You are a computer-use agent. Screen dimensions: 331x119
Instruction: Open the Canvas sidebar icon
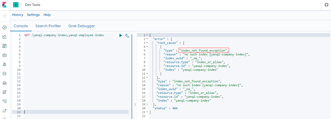(4, 55)
